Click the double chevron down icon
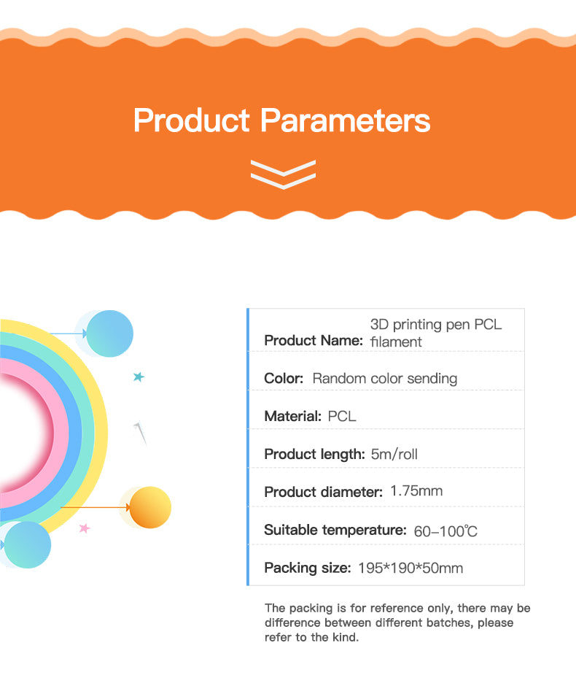The image size is (576, 686). (282, 173)
